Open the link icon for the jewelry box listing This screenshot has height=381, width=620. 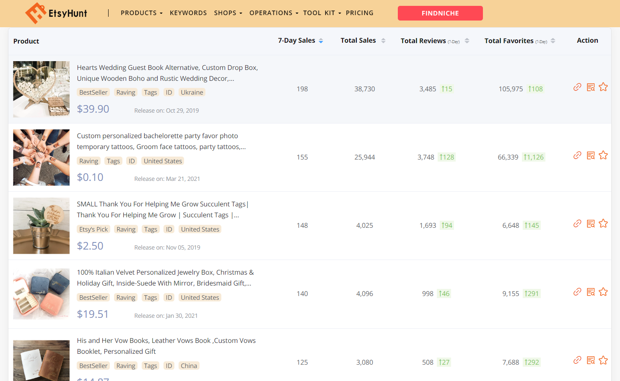point(577,292)
